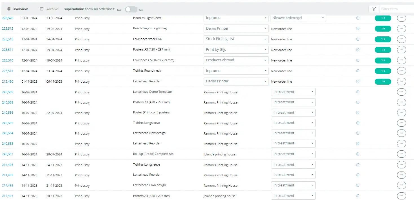Show more actions for order 214,492

tap(402, 185)
